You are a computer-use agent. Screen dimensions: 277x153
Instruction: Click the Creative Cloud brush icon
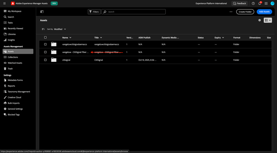coord(5,97)
